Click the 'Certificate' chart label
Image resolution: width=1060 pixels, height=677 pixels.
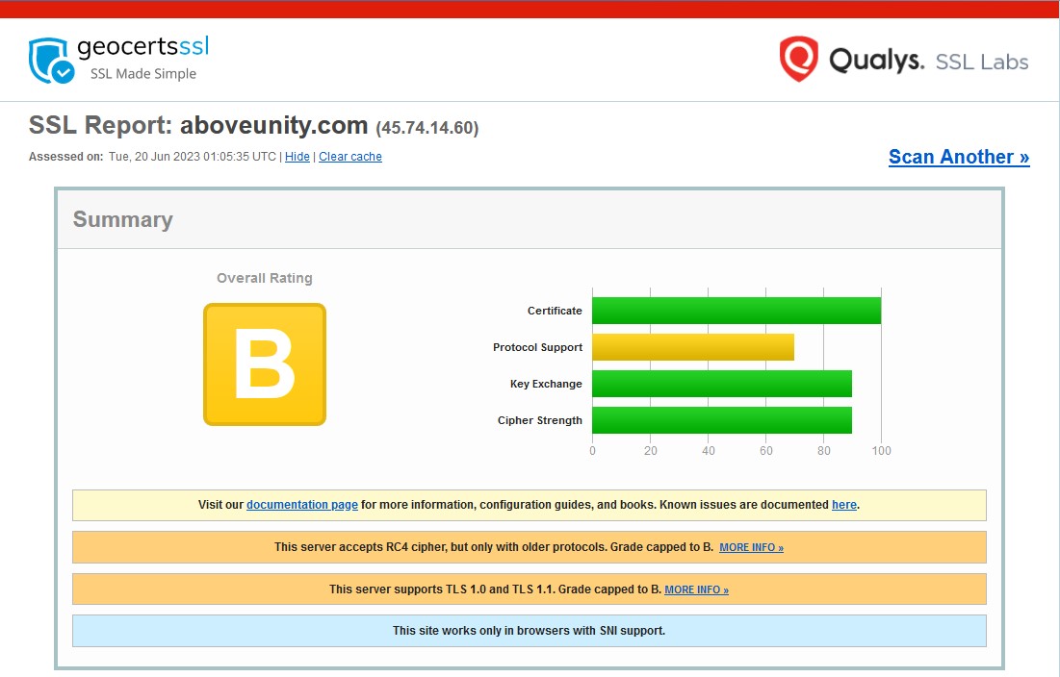[555, 311]
